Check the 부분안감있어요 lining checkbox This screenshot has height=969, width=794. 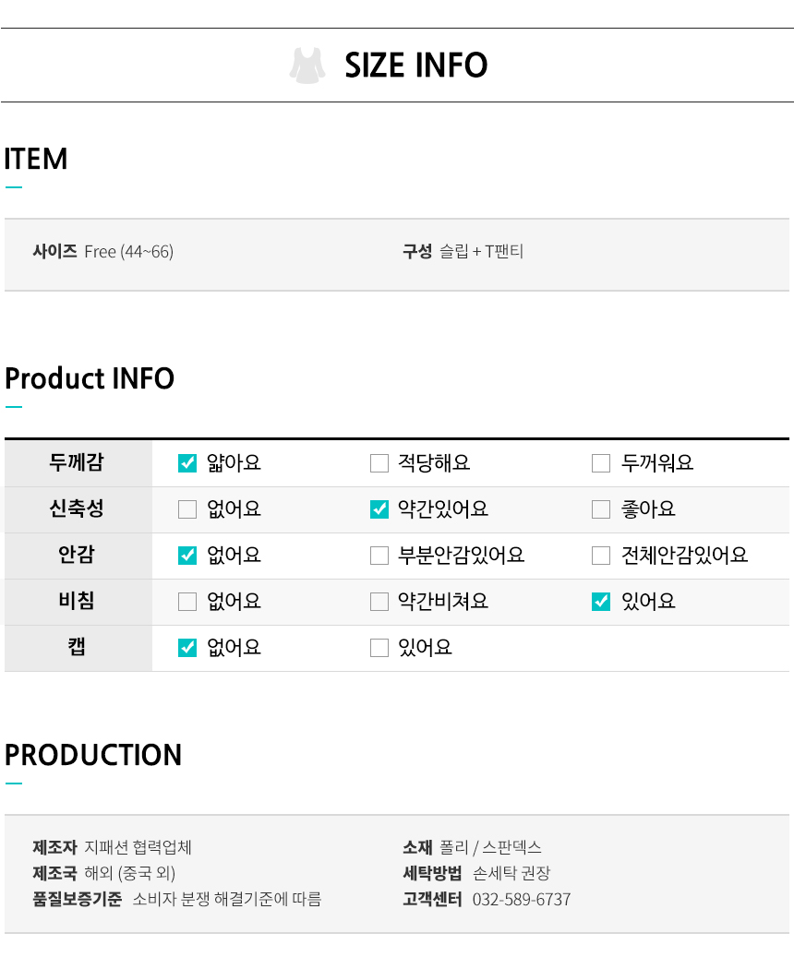point(379,556)
